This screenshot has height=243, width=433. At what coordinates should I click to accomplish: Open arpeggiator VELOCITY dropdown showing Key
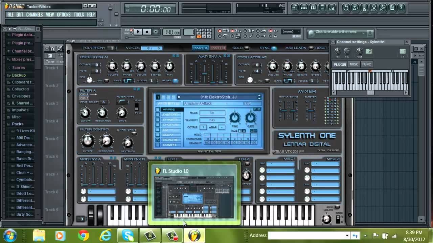(212, 120)
